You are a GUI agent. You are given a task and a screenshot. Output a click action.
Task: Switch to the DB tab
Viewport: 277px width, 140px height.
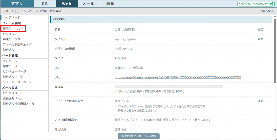(45, 4)
